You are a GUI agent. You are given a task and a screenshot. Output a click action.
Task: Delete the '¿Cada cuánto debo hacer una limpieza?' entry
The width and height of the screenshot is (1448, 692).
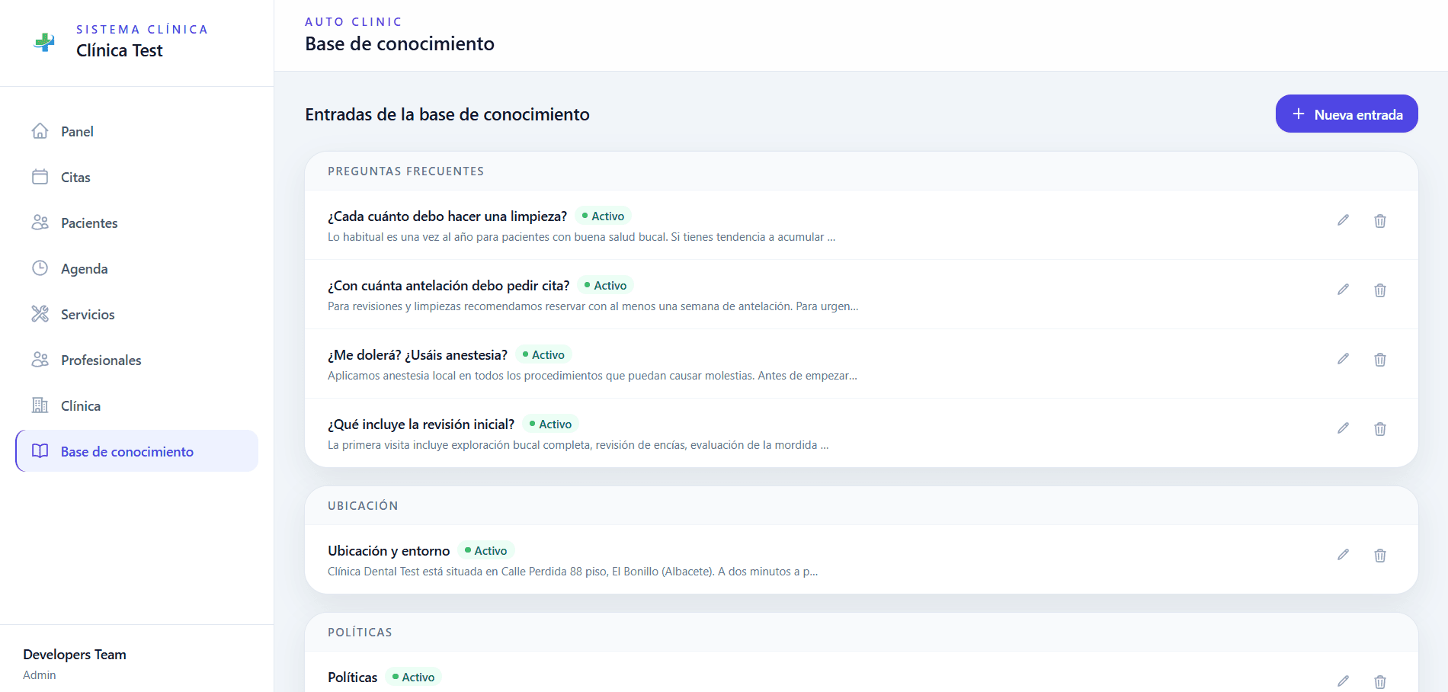tap(1379, 220)
